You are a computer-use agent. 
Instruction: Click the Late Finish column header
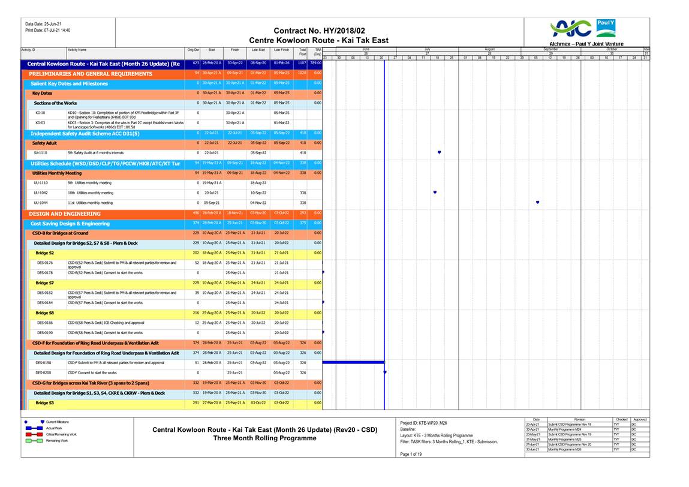coord(281,50)
